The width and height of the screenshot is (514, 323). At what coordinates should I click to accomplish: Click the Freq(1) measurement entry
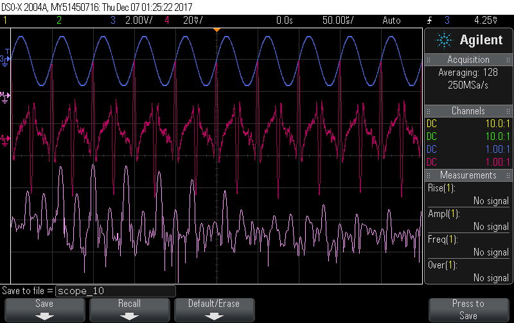pos(468,246)
